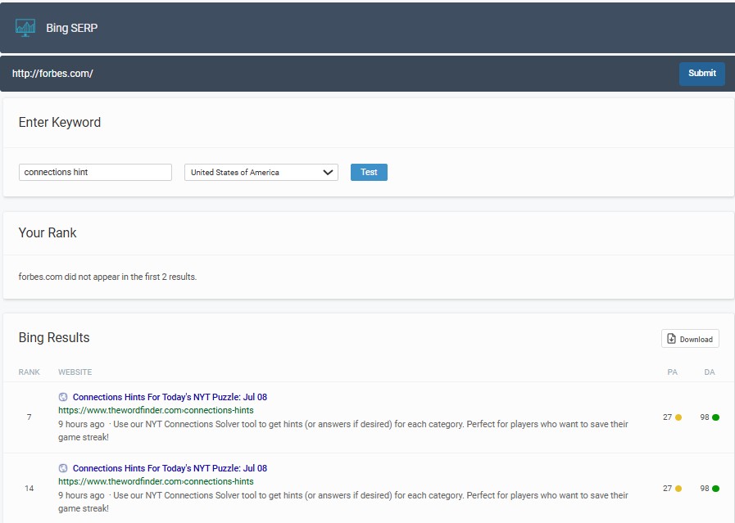The width and height of the screenshot is (735, 523).
Task: Click the PA column header
Action: pyautogui.click(x=672, y=372)
